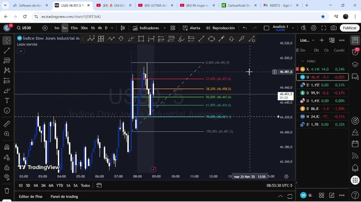The width and height of the screenshot is (361, 202).
Task: Take a chart snapshot with camera icon
Action: click(x=334, y=28)
